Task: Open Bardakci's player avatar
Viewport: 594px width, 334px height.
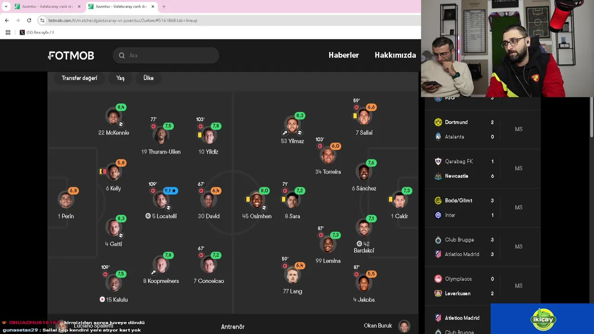Action: click(x=364, y=228)
